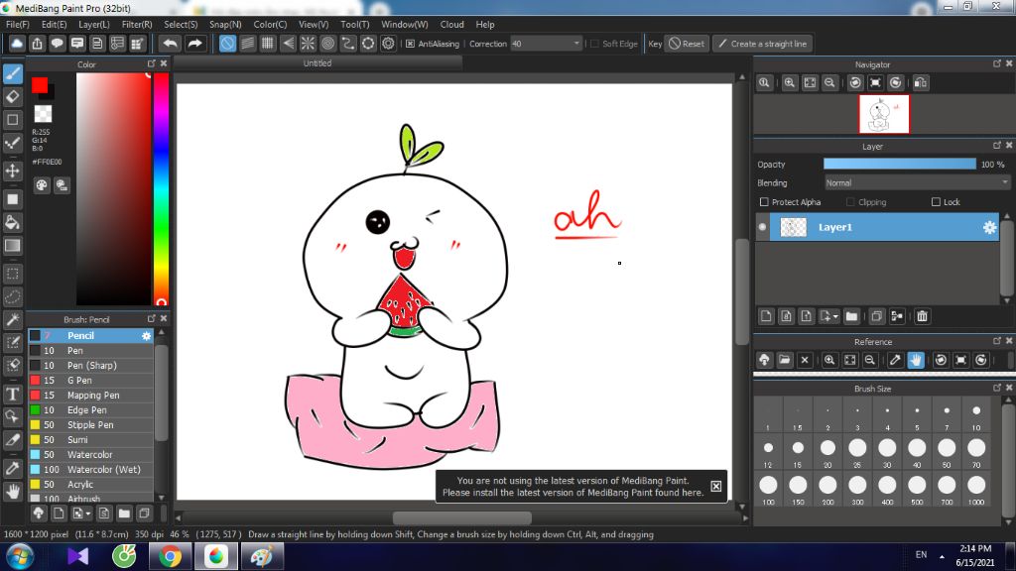This screenshot has width=1016, height=571.
Task: Open Correction value dropdown
Action: 576,44
